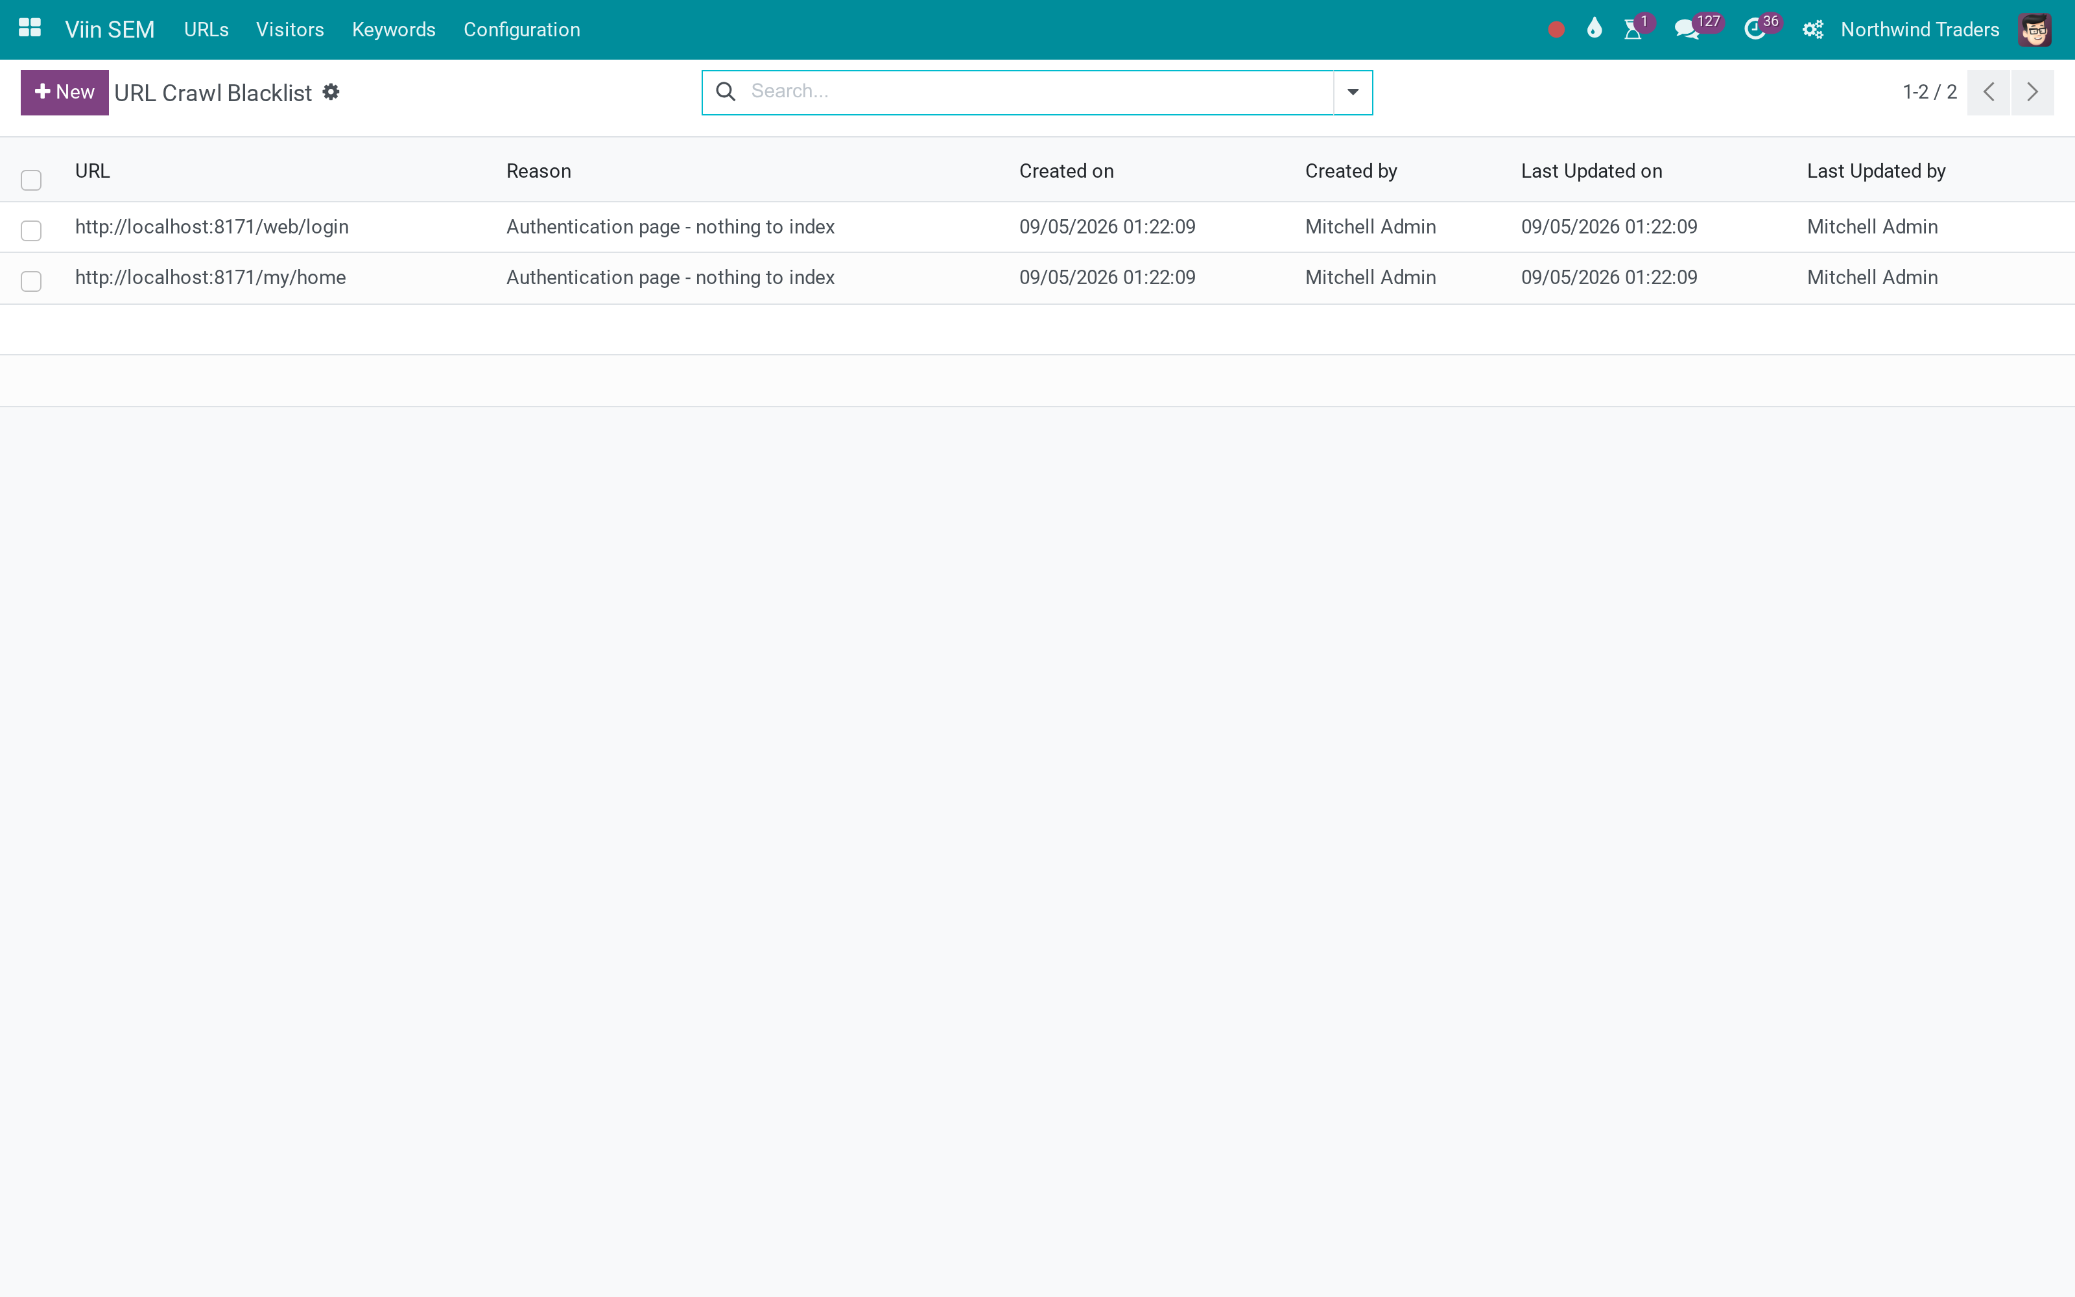Open record http://localhost:8171/my/home
The height and width of the screenshot is (1297, 2075).
(x=210, y=277)
